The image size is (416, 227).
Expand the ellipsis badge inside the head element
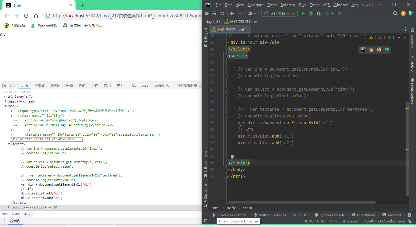click(20, 101)
